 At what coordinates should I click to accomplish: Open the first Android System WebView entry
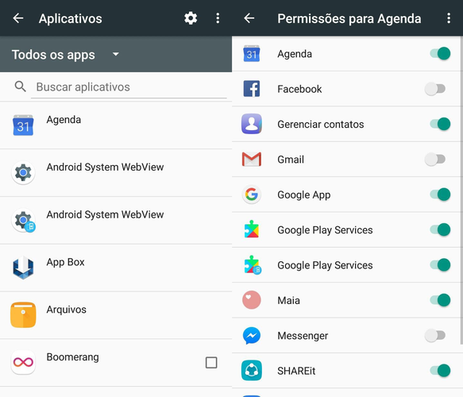click(x=116, y=173)
